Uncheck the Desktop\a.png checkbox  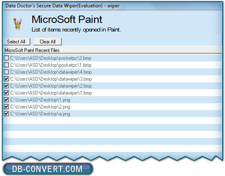6,114
